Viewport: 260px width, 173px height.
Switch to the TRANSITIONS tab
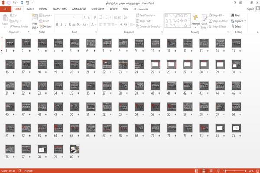point(60,9)
